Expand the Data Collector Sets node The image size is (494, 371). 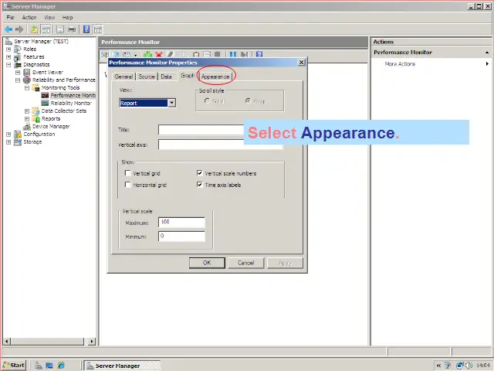(27, 111)
